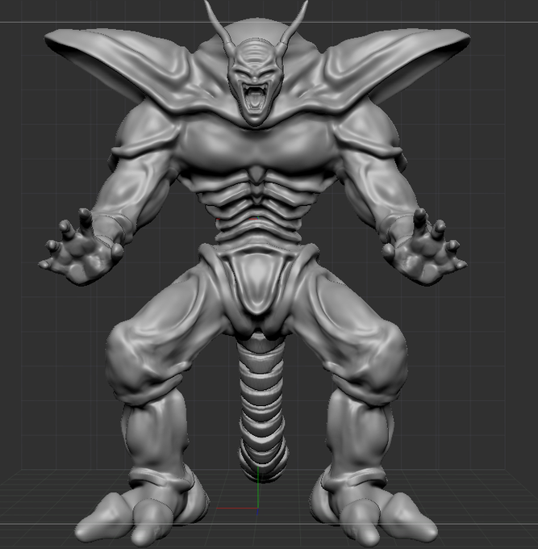Click the clawed hand on the left side
The image size is (538, 549).
(x=81, y=249)
